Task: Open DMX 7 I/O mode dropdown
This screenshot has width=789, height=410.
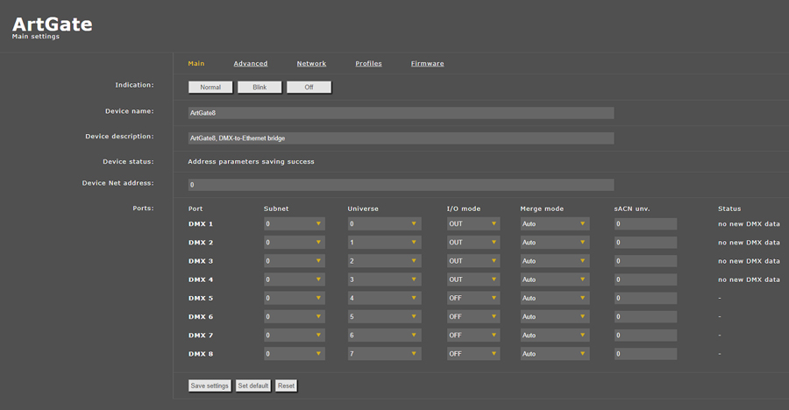Action: tap(473, 336)
